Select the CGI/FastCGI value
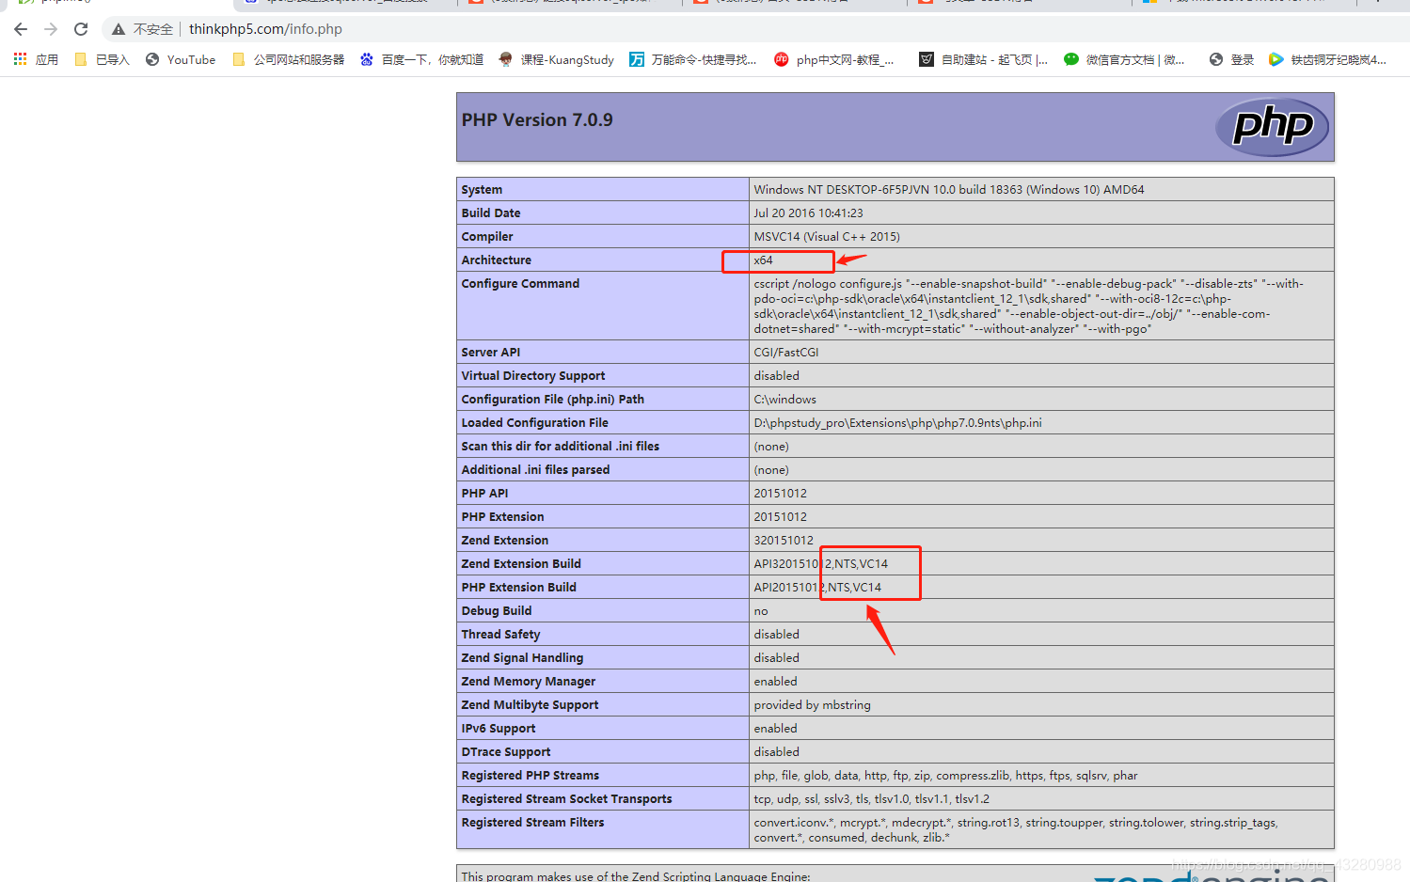The image size is (1410, 882). point(786,352)
